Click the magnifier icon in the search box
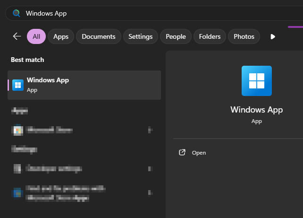 point(17,13)
